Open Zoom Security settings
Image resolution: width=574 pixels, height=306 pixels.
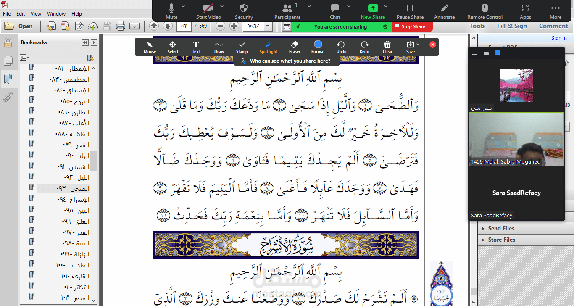coord(244,11)
